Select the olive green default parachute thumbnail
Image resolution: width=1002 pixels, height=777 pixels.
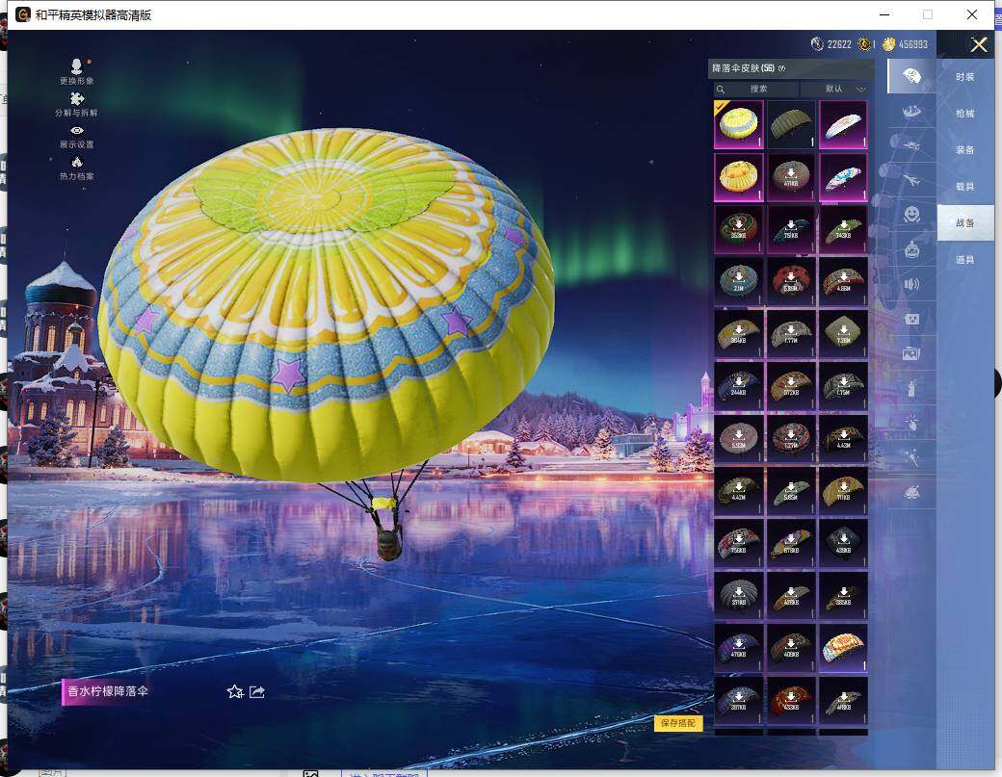[x=790, y=124]
